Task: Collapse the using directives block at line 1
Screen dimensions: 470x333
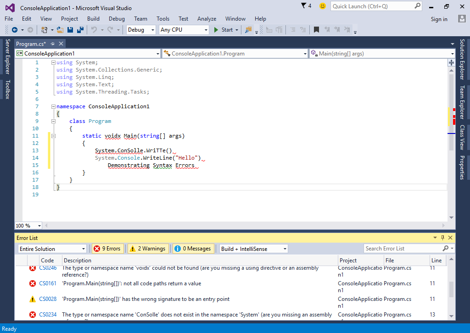Action: tap(53, 62)
